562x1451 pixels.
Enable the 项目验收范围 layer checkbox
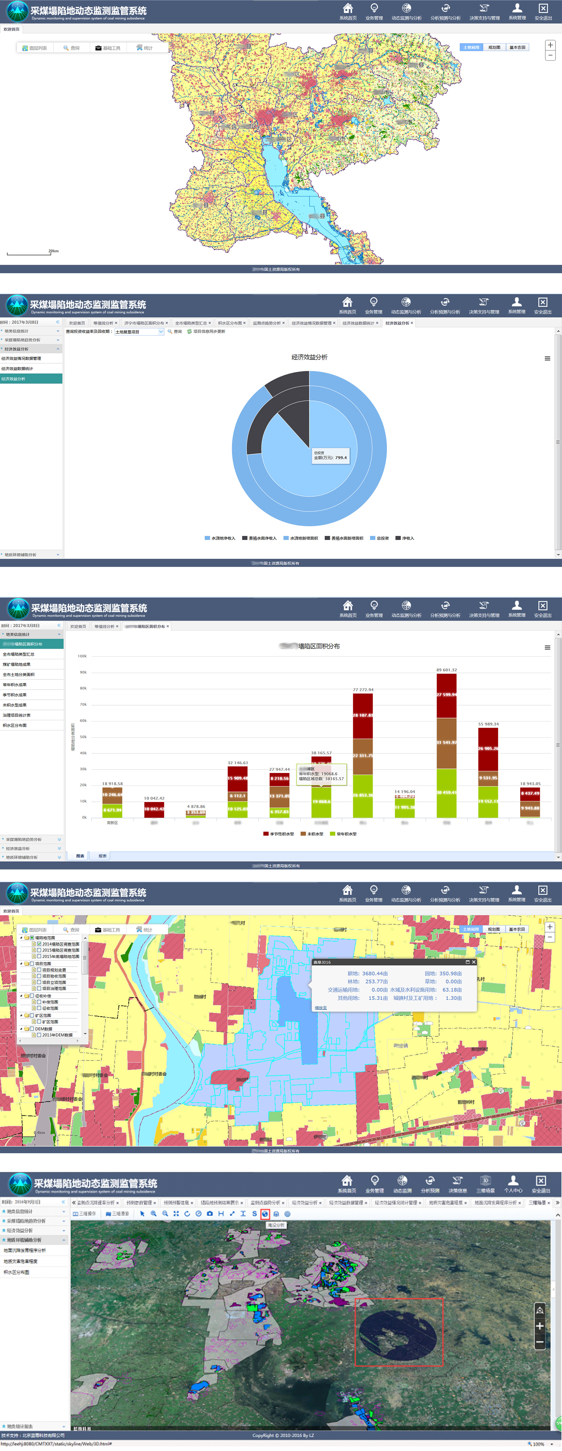tap(39, 976)
